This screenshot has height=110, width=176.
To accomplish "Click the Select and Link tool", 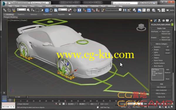I will 5,10.
